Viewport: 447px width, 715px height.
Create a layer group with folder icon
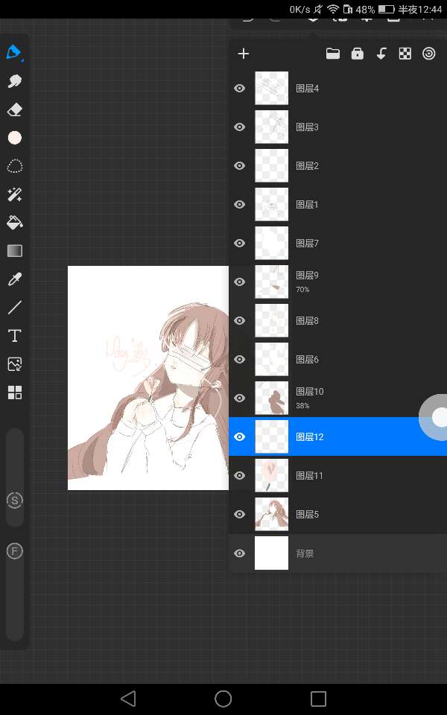point(332,54)
